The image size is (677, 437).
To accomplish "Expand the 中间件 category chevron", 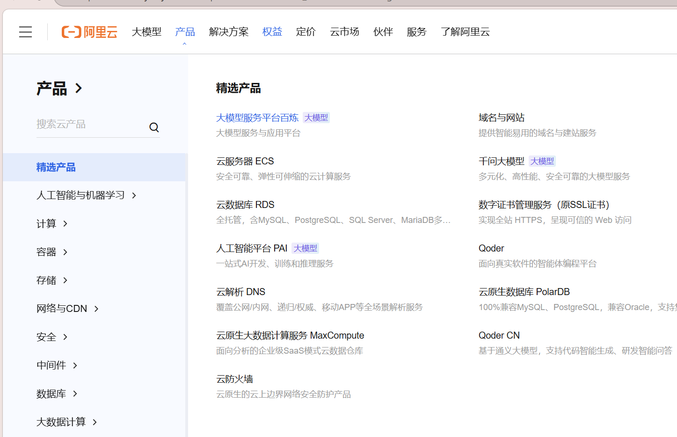I will [75, 365].
